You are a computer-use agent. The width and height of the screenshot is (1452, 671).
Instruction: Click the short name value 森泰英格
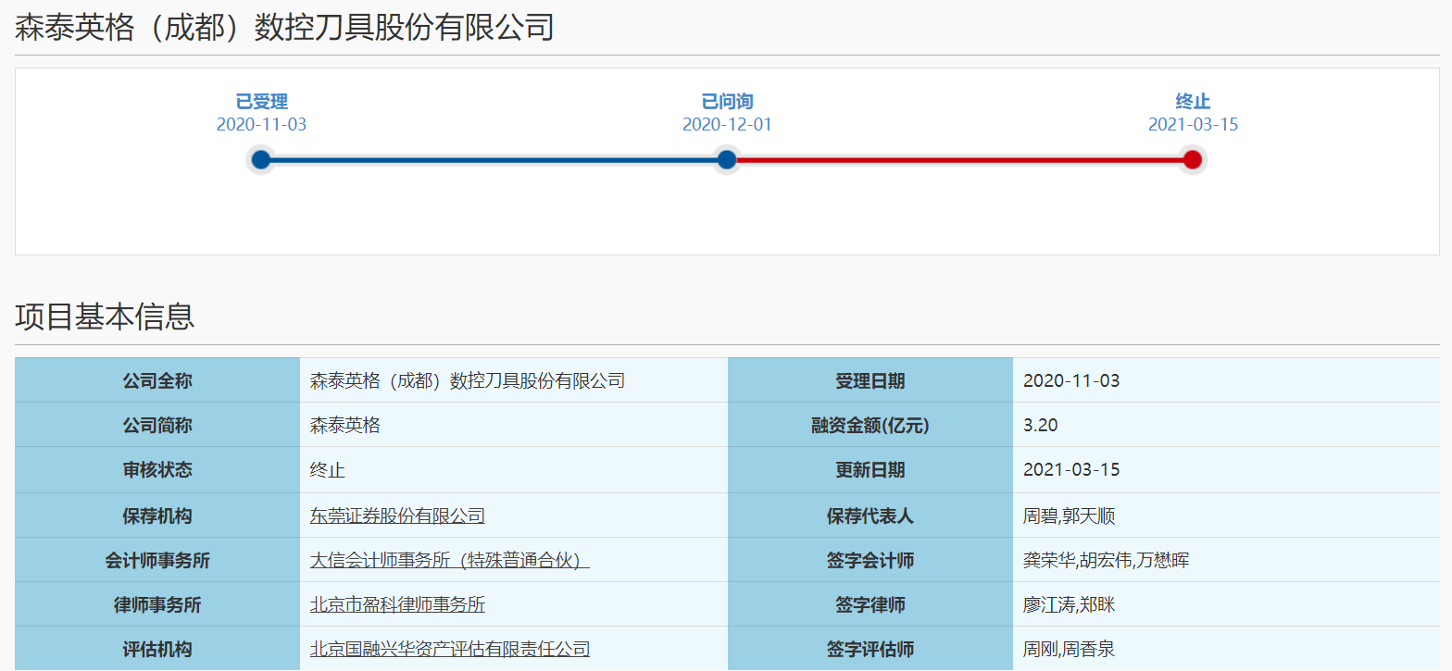[x=345, y=426]
